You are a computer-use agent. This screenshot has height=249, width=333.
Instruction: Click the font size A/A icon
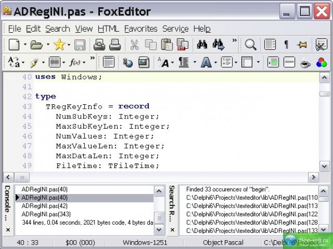[x=163, y=63]
